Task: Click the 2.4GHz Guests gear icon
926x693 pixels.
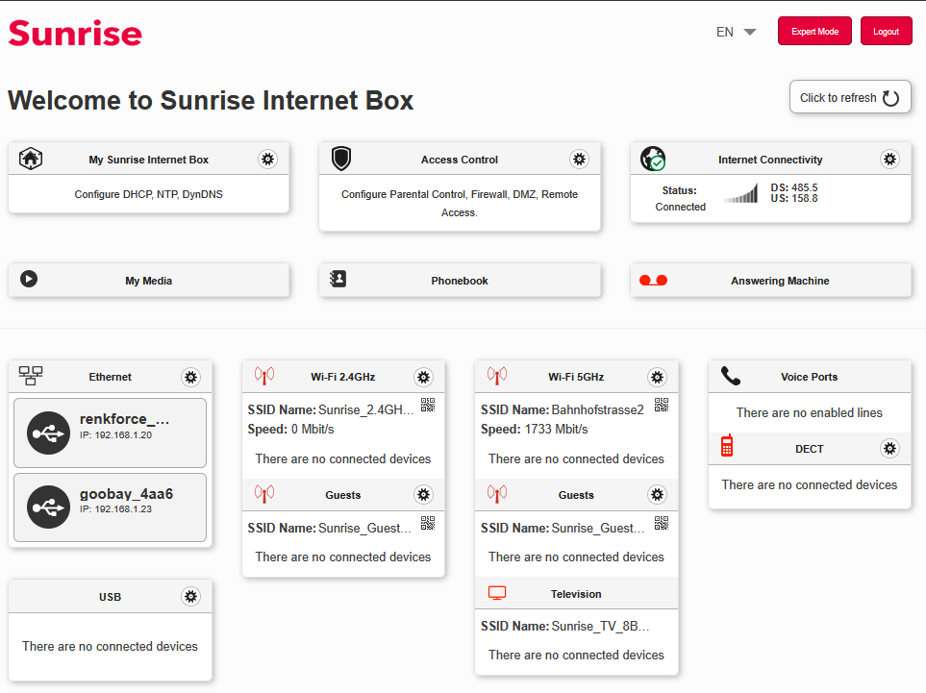Action: (x=423, y=495)
